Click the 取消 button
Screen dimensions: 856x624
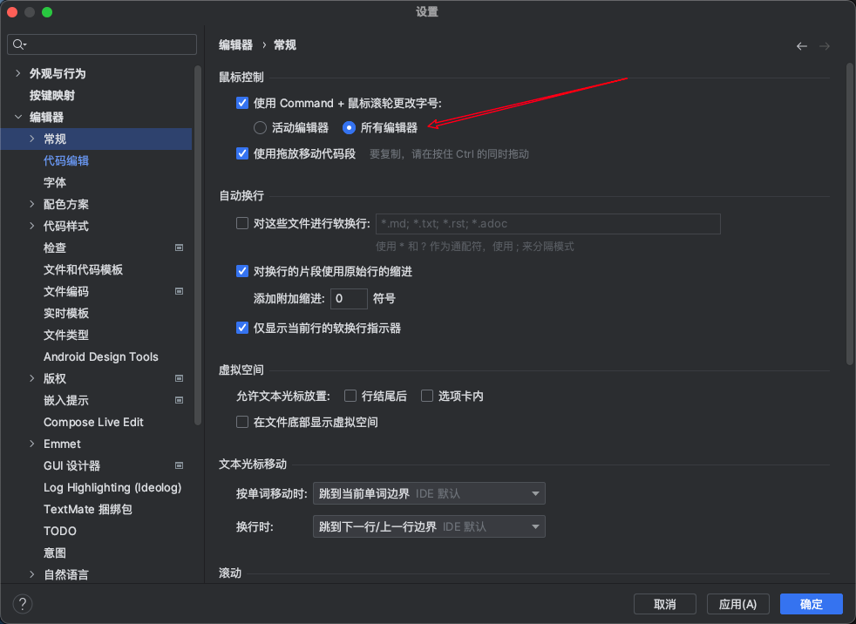click(x=664, y=604)
